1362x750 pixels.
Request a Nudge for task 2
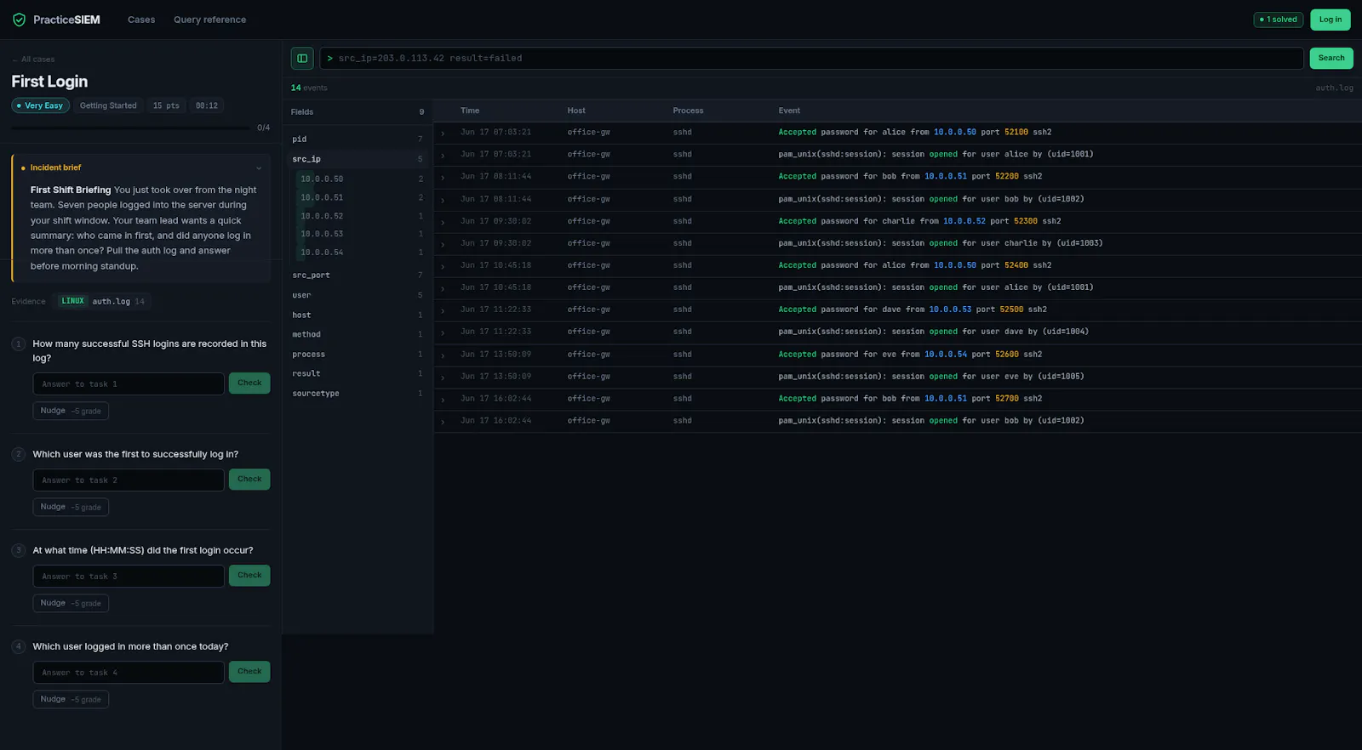pyautogui.click(x=71, y=507)
